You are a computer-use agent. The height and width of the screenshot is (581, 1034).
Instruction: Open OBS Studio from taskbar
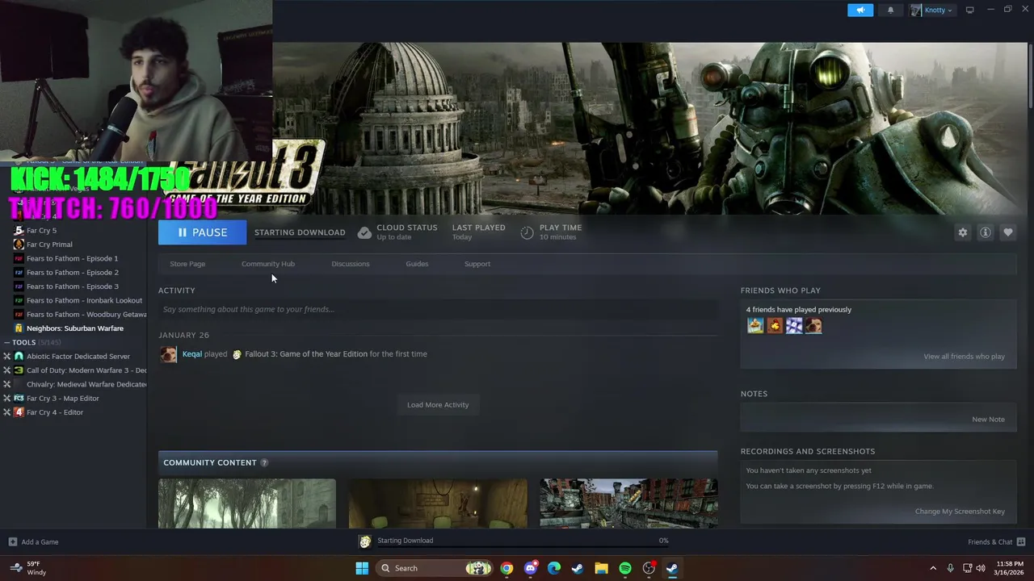(649, 568)
